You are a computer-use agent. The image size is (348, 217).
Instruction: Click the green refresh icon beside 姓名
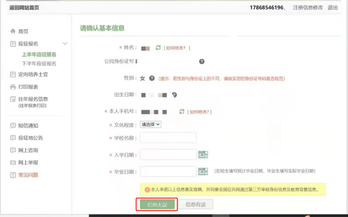coord(158,48)
